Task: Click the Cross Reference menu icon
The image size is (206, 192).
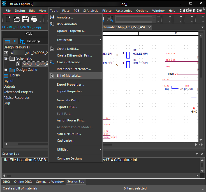Action: (x=52, y=62)
